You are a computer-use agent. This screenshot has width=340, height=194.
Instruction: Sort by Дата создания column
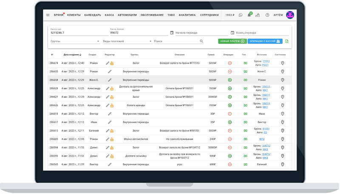point(72,55)
